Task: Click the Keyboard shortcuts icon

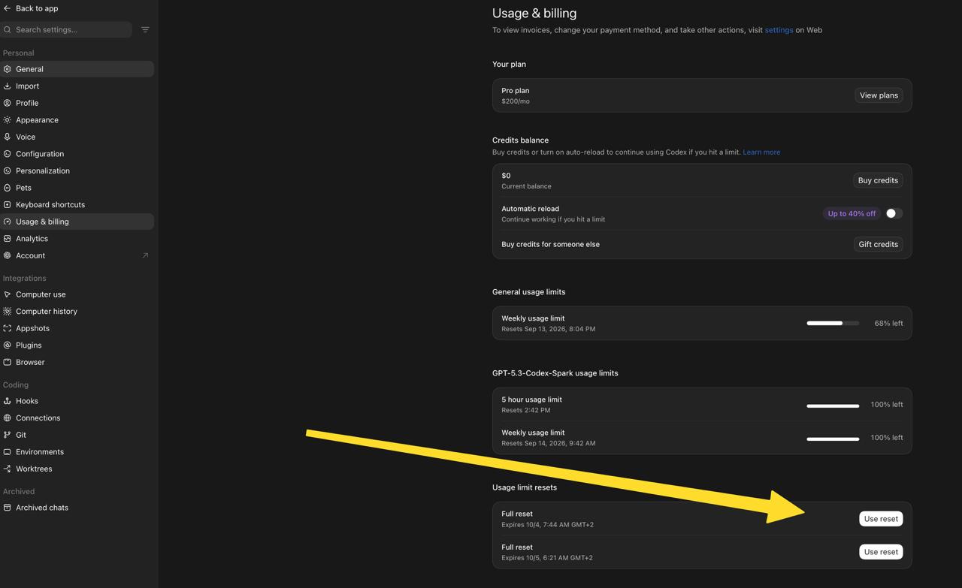Action: 8,204
